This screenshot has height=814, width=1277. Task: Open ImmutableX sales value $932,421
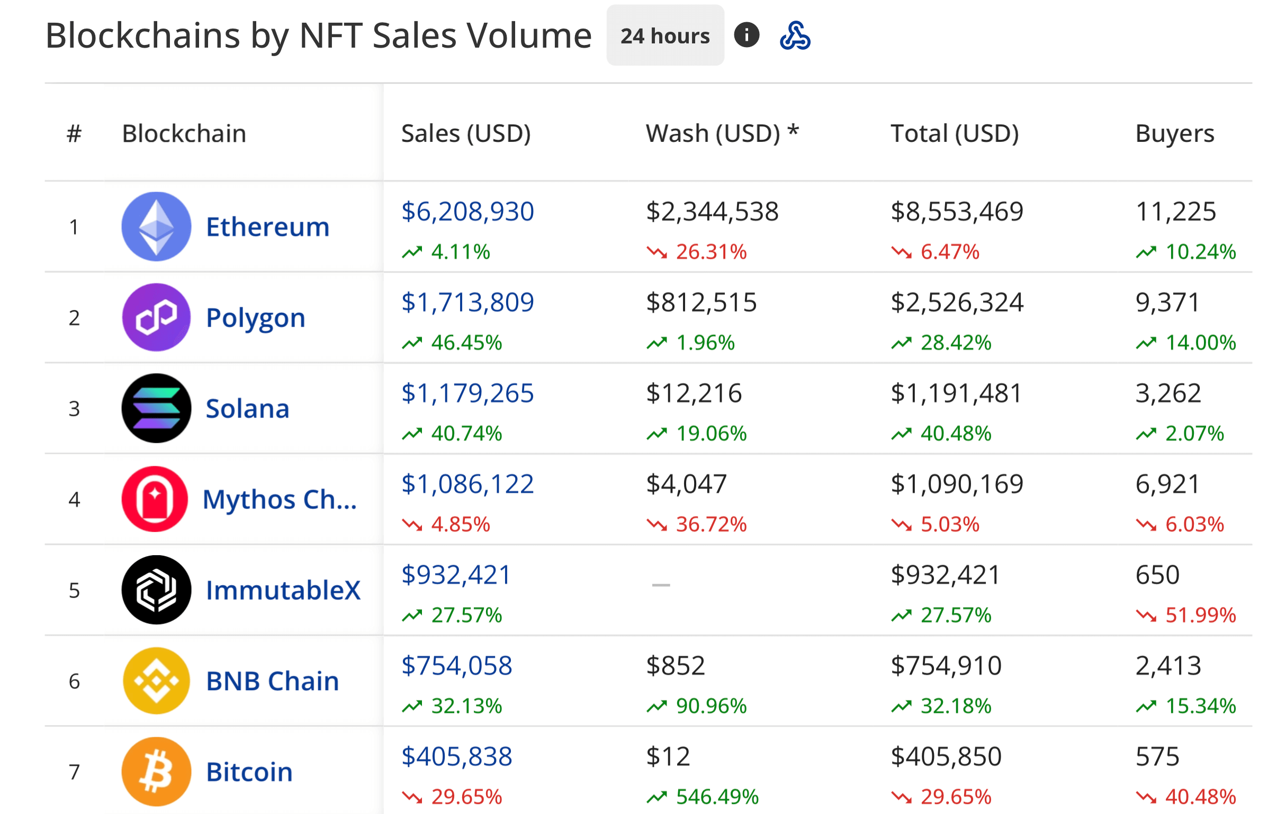[x=456, y=575]
